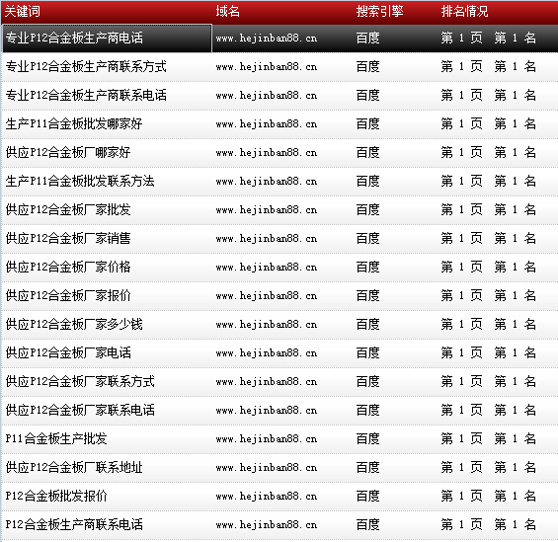Click domain cell in 供应P12合金板厂家销售 row
Image resolution: width=558 pixels, height=542 pixels.
267,238
